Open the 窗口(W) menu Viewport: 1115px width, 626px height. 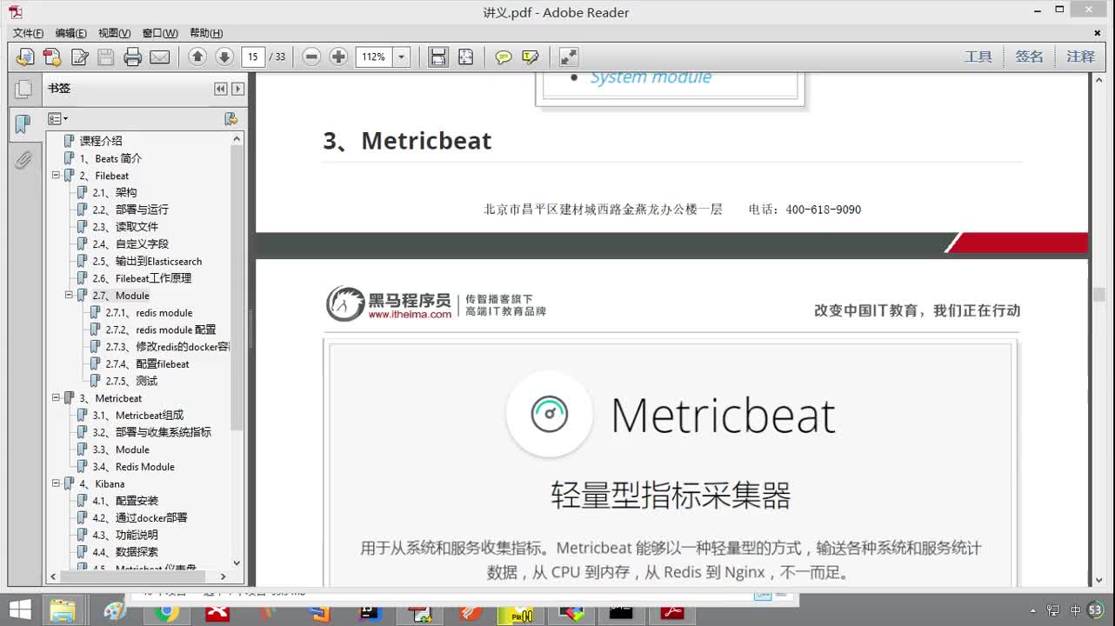(160, 33)
